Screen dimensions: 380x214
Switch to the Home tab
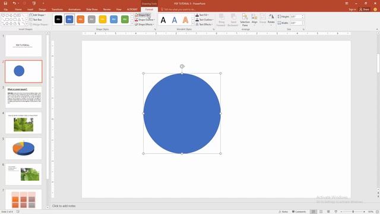[x=18, y=10]
